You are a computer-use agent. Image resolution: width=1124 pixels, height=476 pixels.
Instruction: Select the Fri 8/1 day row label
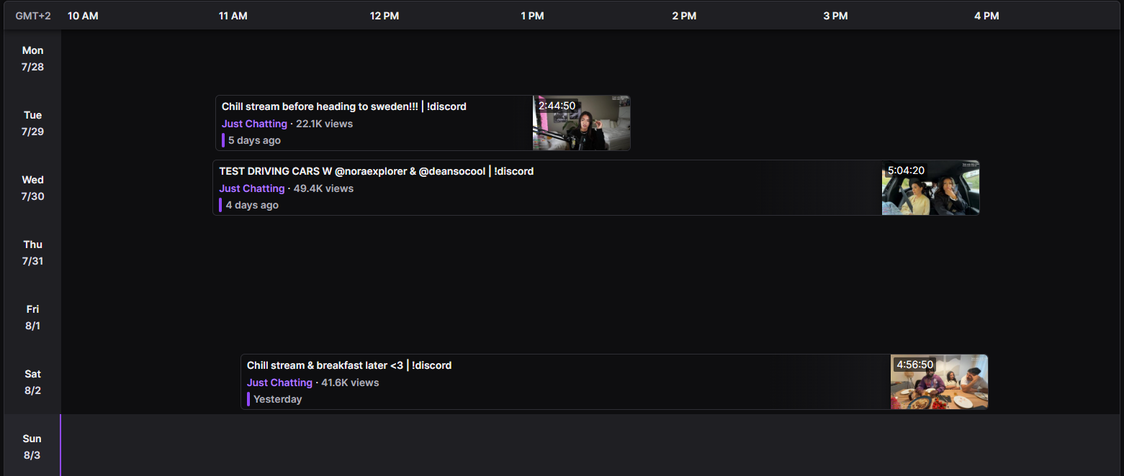32,317
